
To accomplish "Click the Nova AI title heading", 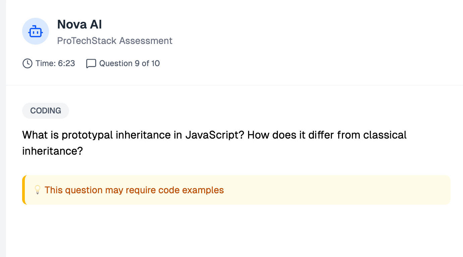I will tap(79, 24).
